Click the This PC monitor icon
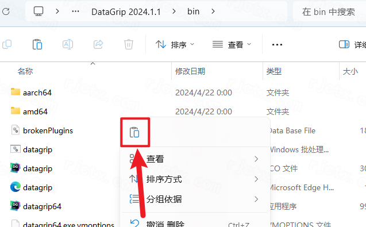The width and height of the screenshot is (366, 227). (38, 11)
